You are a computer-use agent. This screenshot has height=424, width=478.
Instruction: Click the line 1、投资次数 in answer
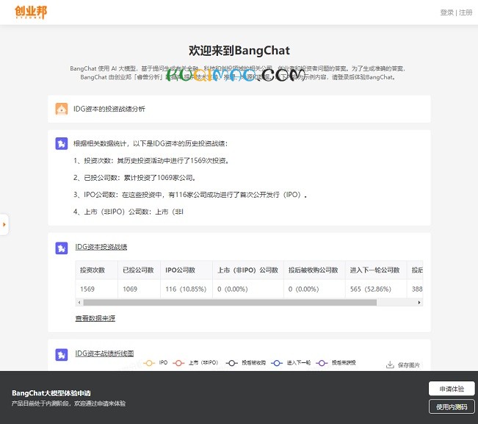pyautogui.click(x=151, y=160)
